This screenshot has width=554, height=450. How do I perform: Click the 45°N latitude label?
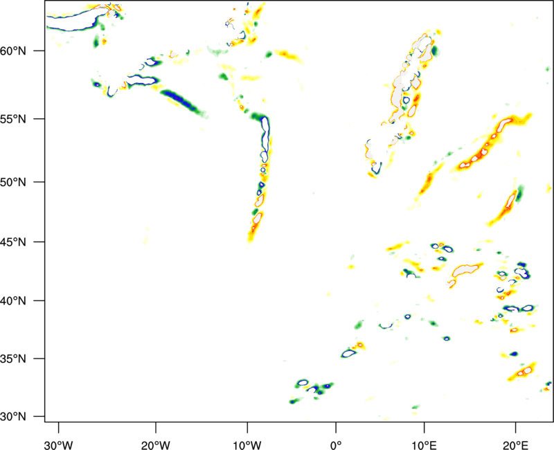click(x=13, y=242)
